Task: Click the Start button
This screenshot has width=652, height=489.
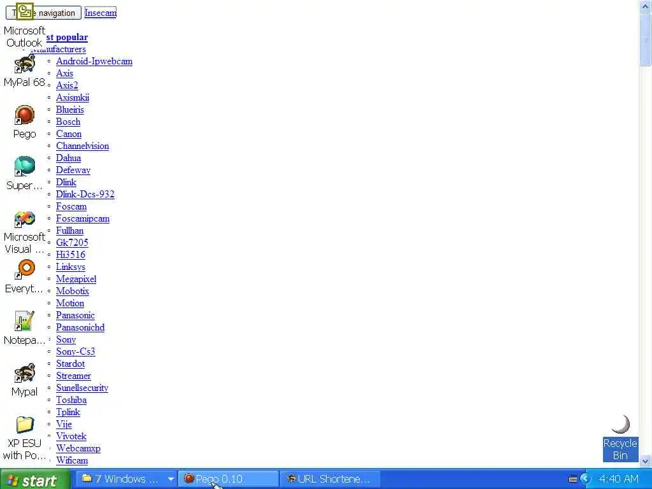Action: (35, 480)
